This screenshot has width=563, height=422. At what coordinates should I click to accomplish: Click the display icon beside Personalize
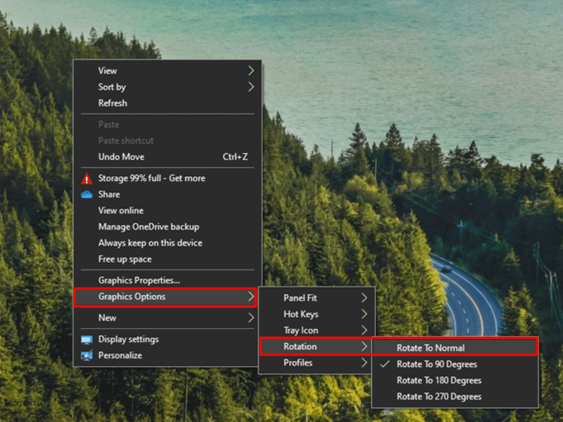coord(88,356)
